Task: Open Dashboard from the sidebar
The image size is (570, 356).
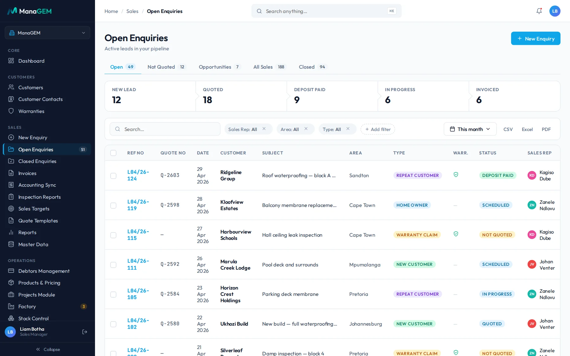Action: point(47,61)
